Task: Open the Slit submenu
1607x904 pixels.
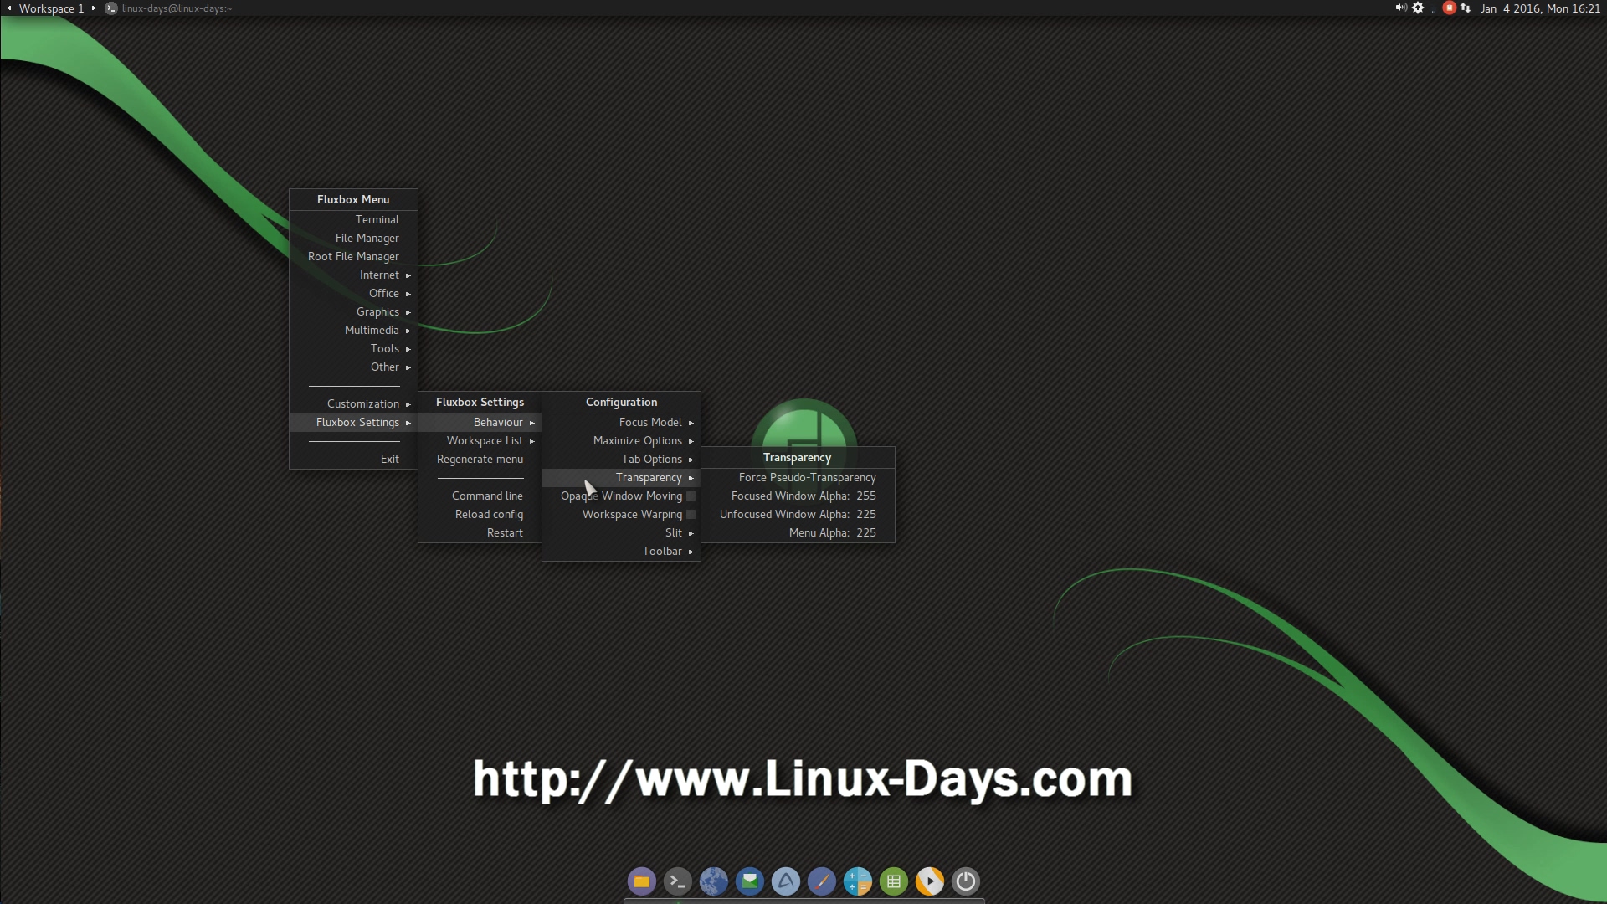Action: pos(621,532)
